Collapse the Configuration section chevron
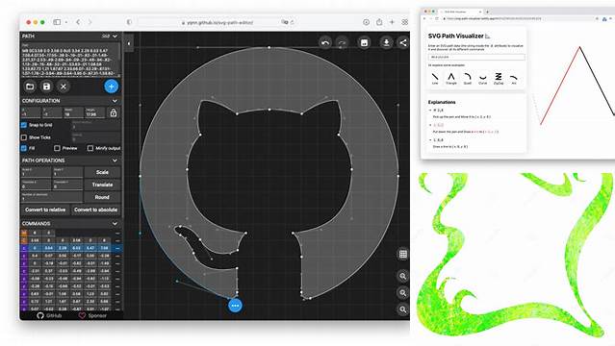The height and width of the screenshot is (346, 615). tap(115, 101)
